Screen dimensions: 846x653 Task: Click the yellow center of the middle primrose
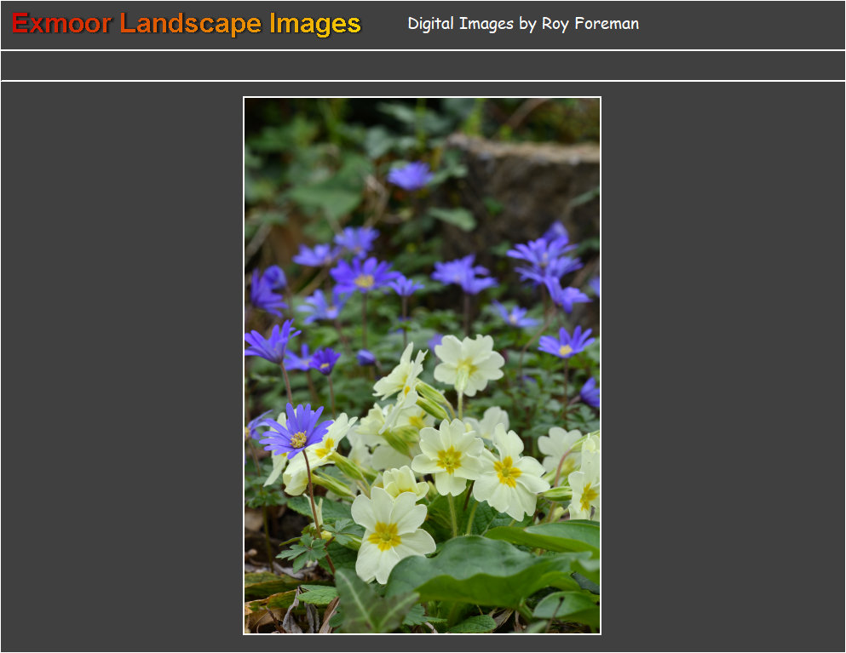(449, 459)
